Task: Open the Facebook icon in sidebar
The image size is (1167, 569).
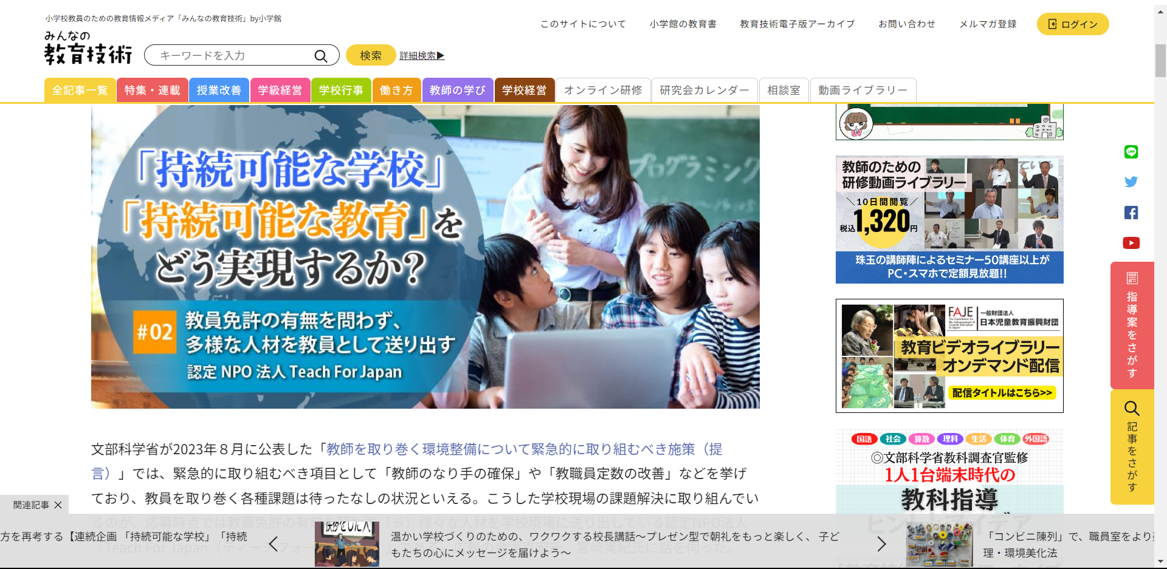Action: point(1131,213)
